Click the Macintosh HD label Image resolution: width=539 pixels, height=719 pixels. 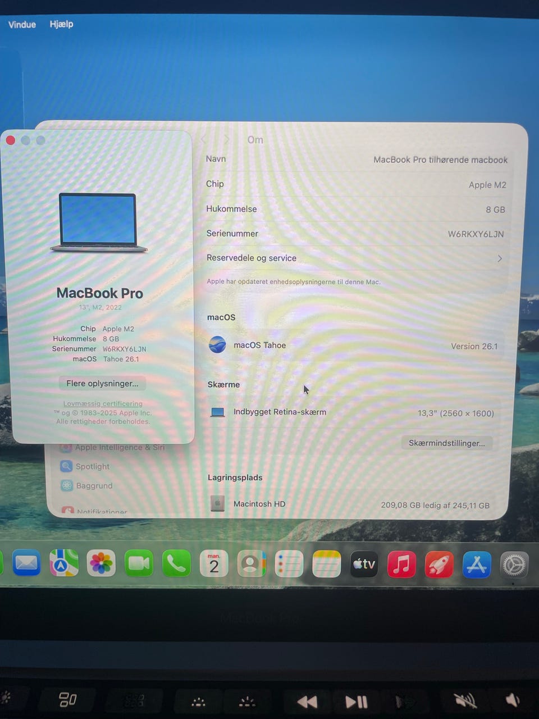(x=259, y=503)
